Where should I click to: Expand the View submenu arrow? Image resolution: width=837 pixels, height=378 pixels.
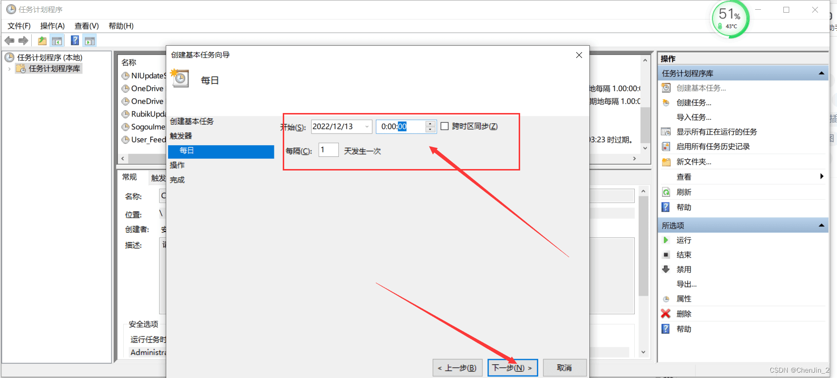pyautogui.click(x=822, y=176)
